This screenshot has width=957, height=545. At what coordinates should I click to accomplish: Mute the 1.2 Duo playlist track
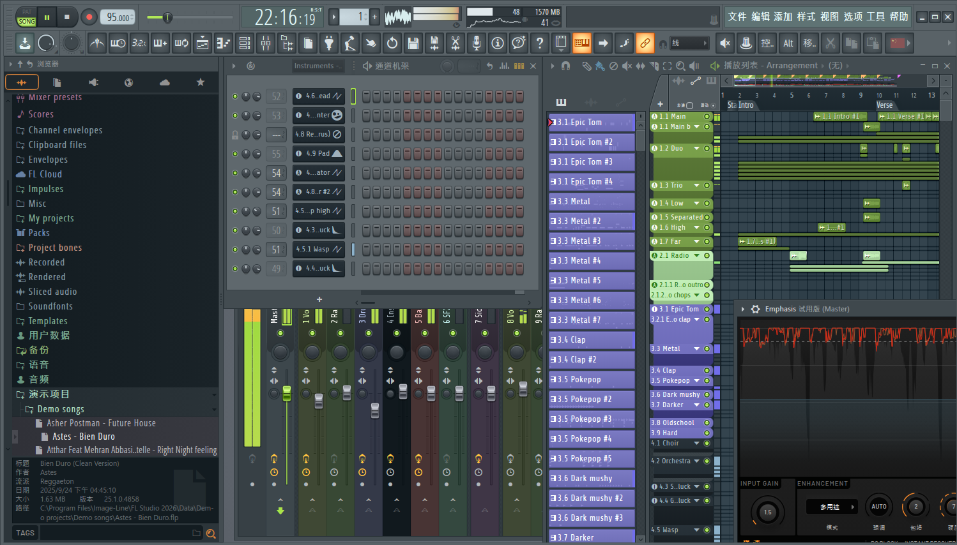(707, 149)
